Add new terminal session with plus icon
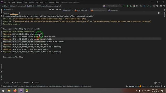Image resolution: width=166 pixels, height=93 pixels. point(20,13)
